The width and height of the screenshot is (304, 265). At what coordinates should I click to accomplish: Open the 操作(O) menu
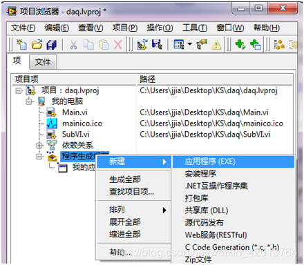(160, 28)
